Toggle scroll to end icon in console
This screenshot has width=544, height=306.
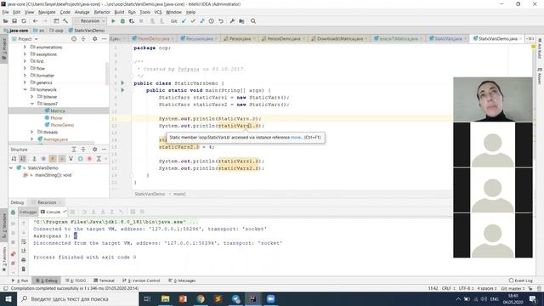click(x=24, y=251)
